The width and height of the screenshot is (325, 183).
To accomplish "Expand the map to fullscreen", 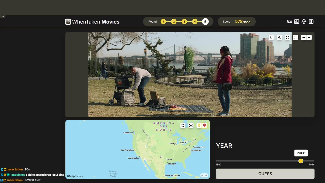I will tap(183, 125).
